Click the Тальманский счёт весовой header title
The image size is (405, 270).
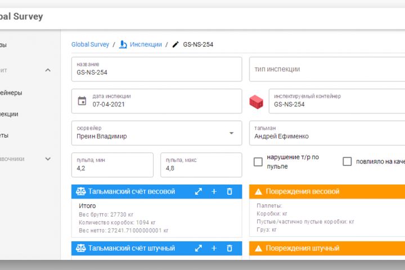tap(132, 191)
